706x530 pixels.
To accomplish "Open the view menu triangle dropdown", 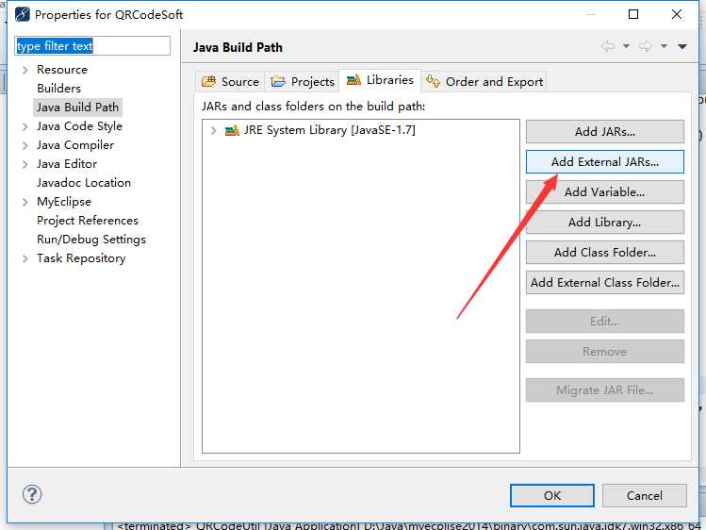I will click(682, 46).
